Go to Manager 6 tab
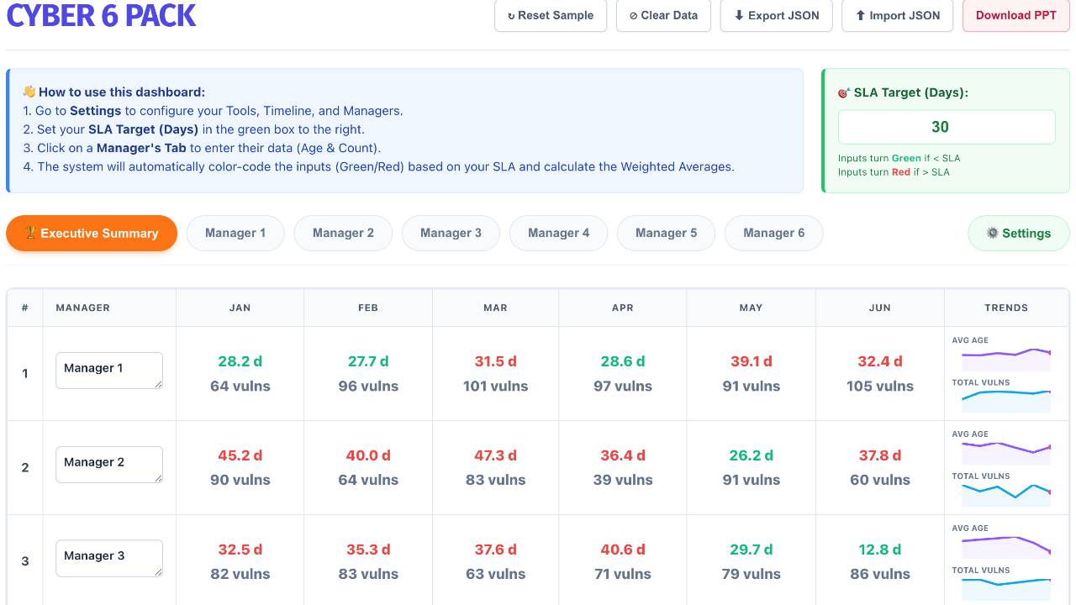This screenshot has height=605, width=1076. [773, 233]
